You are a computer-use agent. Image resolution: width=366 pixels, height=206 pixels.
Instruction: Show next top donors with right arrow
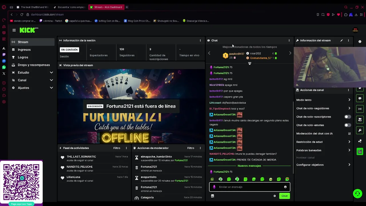(290, 53)
